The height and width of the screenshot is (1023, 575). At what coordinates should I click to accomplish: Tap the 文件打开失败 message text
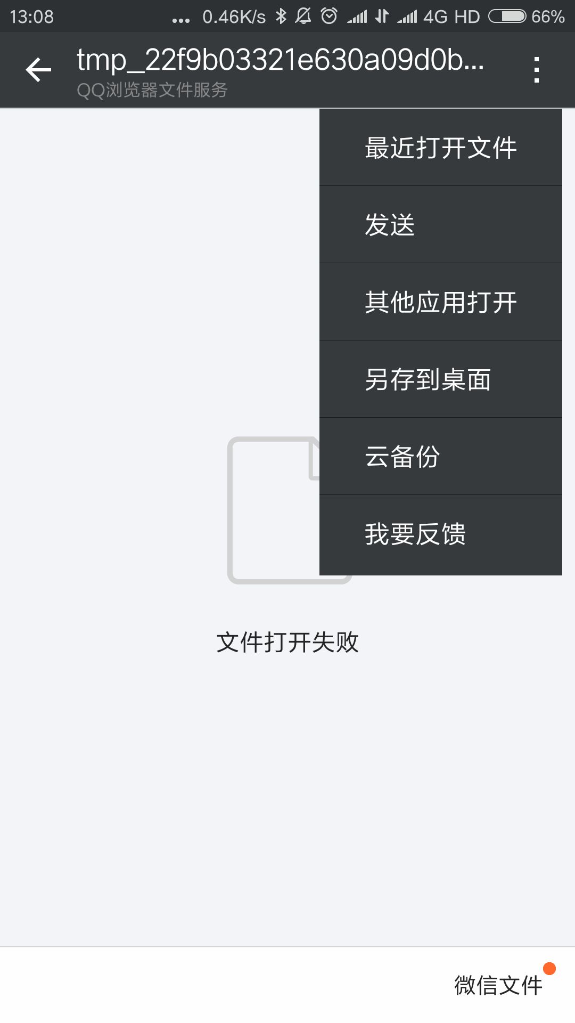tap(287, 642)
